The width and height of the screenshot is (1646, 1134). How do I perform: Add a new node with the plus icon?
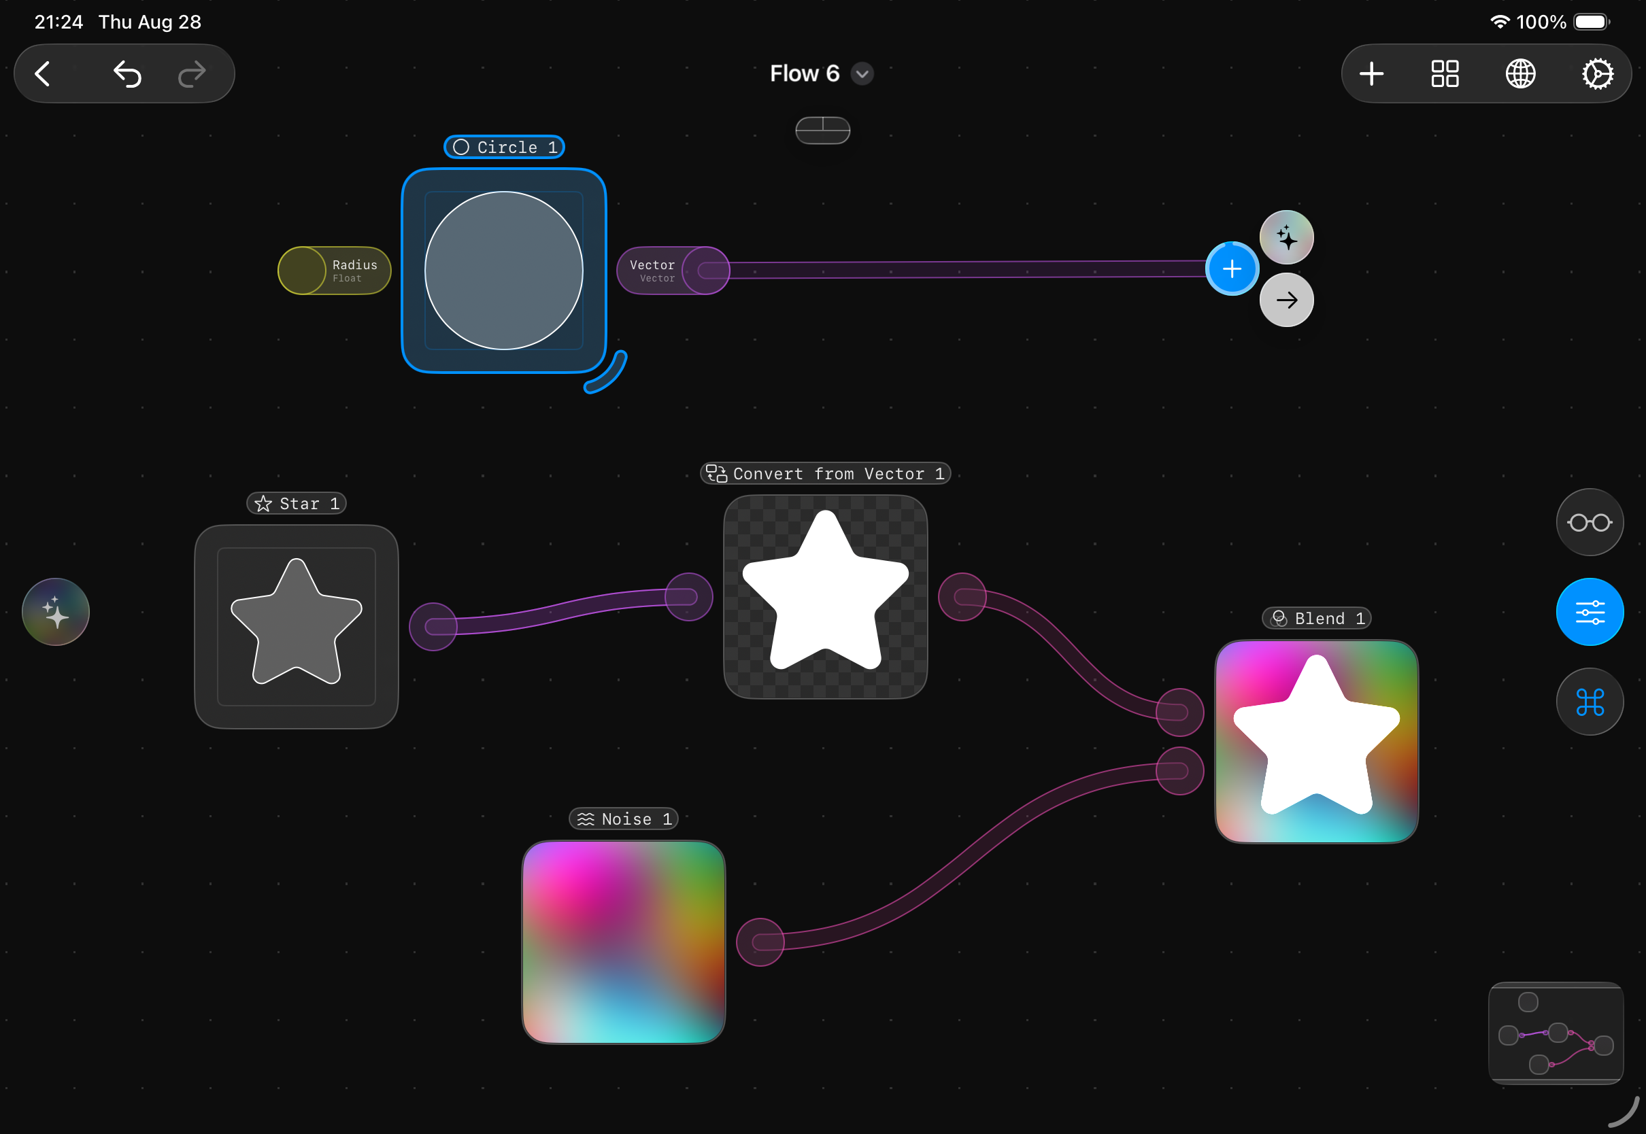[x=1371, y=73]
